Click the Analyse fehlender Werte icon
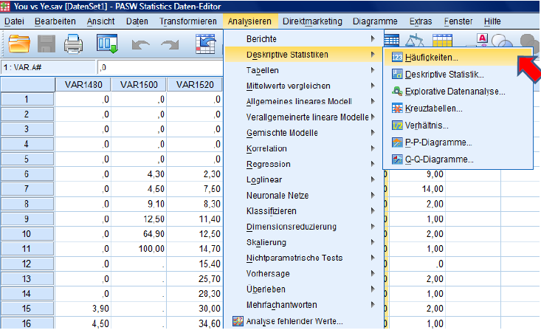Image resolution: width=541 pixels, height=333 pixels. pos(238,321)
